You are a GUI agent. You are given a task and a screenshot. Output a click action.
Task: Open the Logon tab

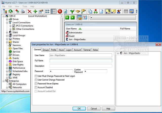(69, 50)
